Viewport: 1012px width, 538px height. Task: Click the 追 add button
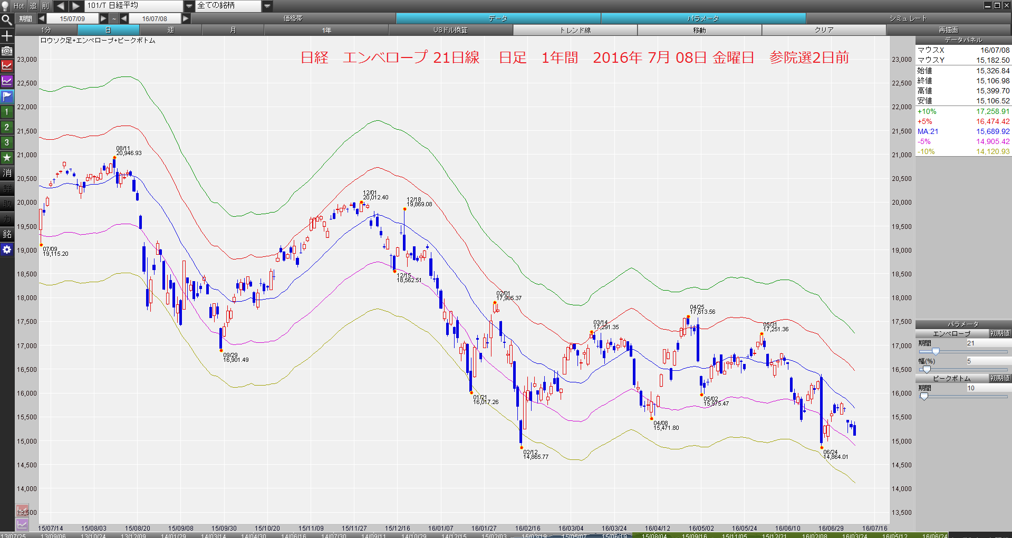coord(33,6)
